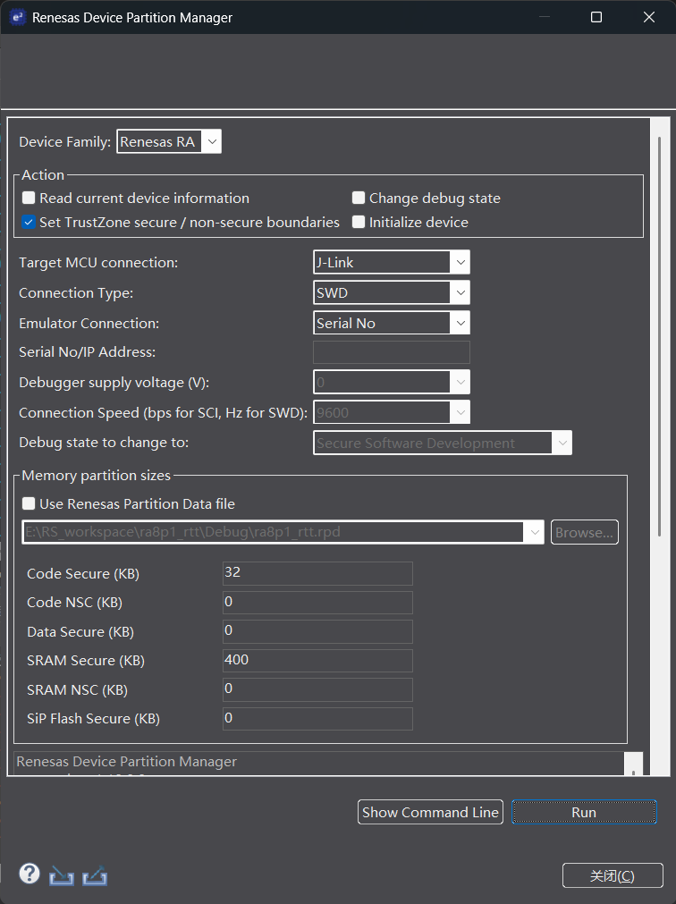Click the export settings icon

pos(95,875)
